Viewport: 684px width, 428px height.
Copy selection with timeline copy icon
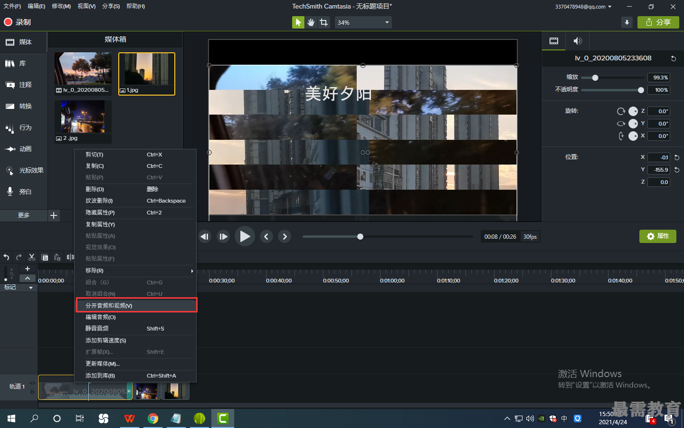pyautogui.click(x=45, y=257)
